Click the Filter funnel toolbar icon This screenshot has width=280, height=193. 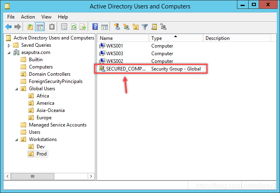point(145,27)
